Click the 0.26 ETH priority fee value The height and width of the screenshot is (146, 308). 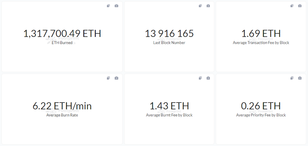(x=261, y=106)
